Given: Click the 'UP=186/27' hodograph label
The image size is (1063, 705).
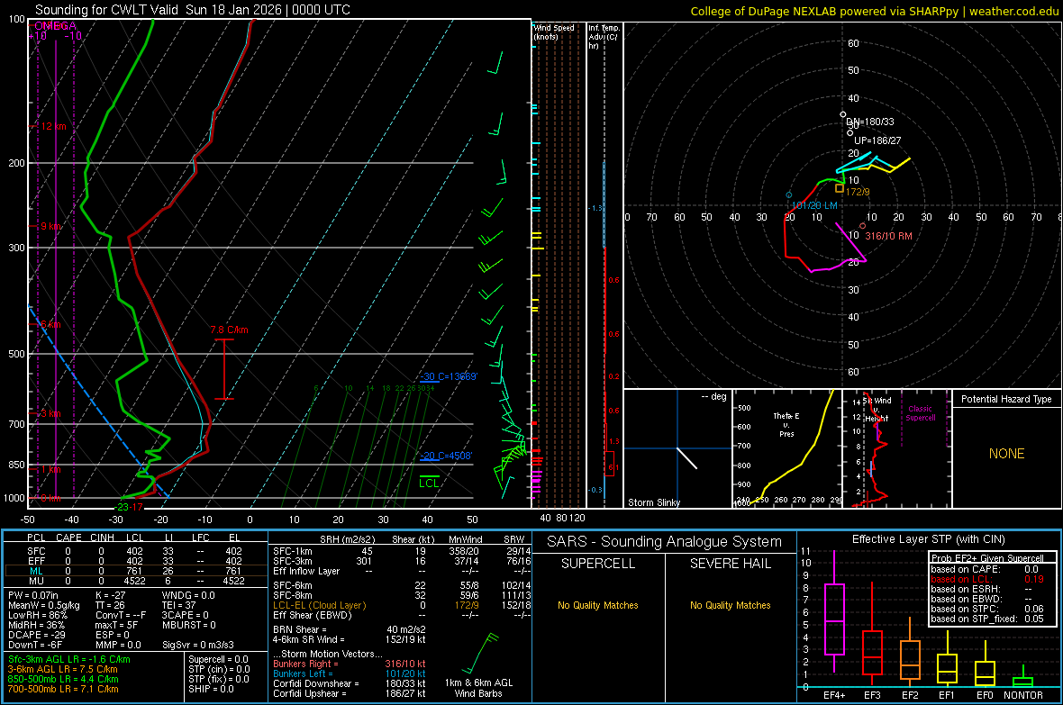Looking at the screenshot, I should [x=877, y=140].
